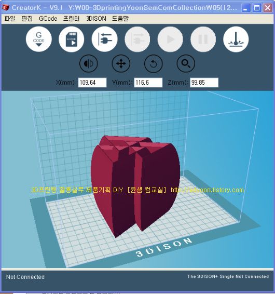Screen dimensions: 275x294
Task: Click the greyed-out play print button
Action: point(170,39)
